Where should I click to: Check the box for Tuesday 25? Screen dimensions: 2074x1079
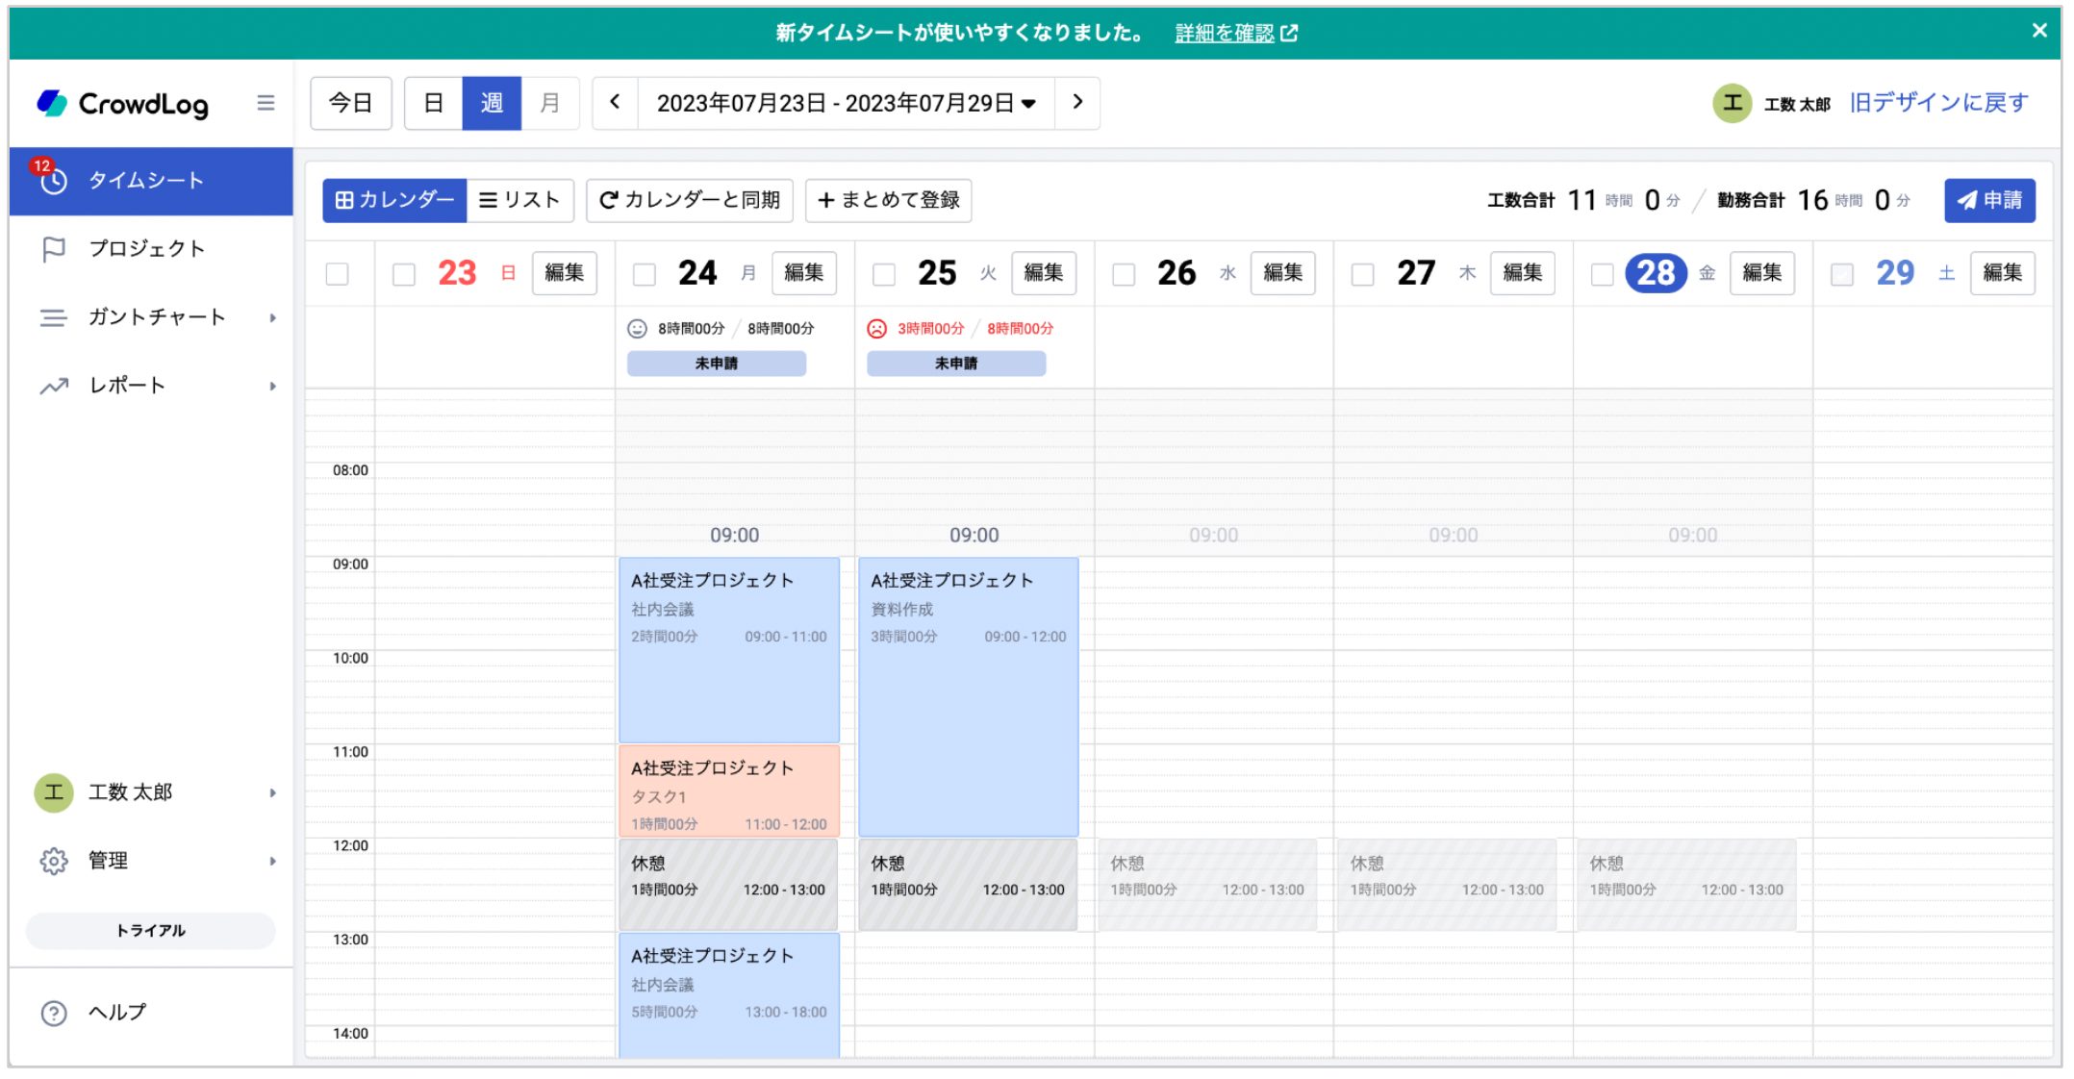tap(883, 274)
